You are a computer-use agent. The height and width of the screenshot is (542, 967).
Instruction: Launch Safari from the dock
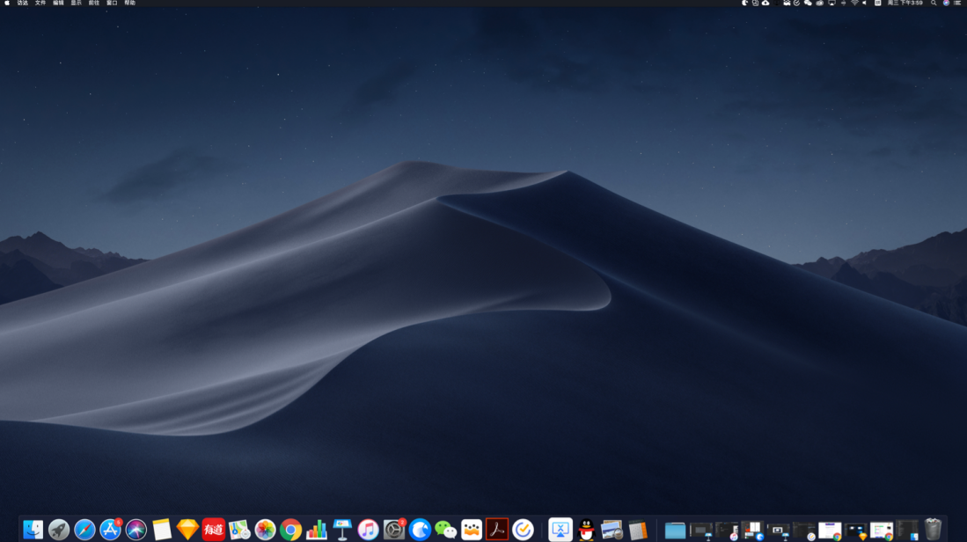(x=84, y=529)
